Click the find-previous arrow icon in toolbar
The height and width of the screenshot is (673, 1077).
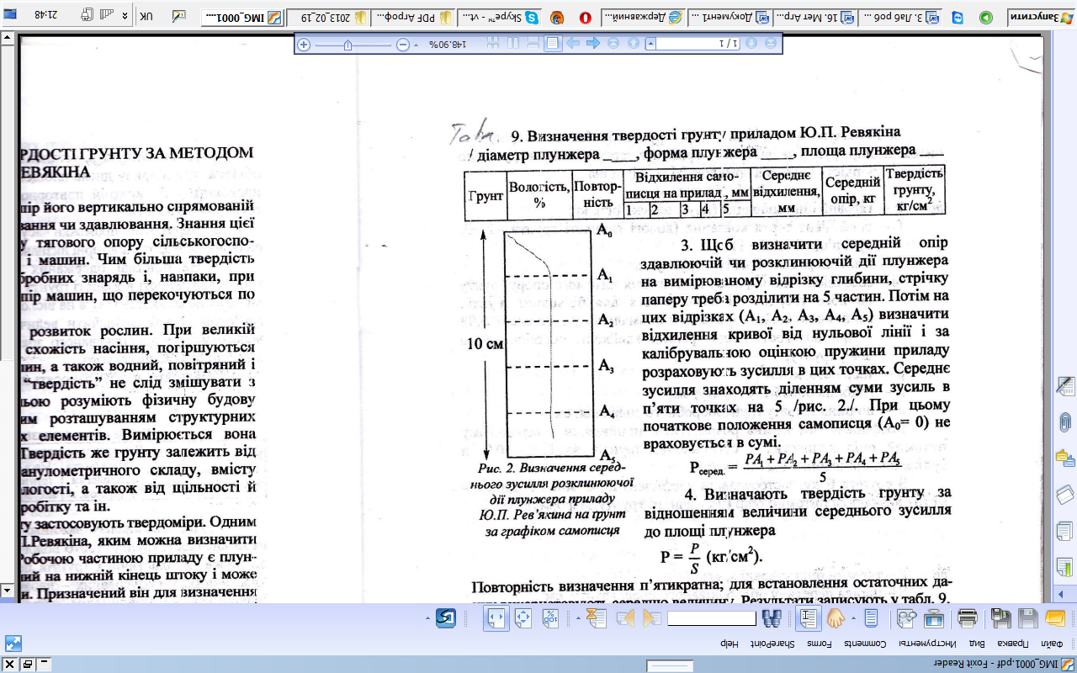coord(624,618)
